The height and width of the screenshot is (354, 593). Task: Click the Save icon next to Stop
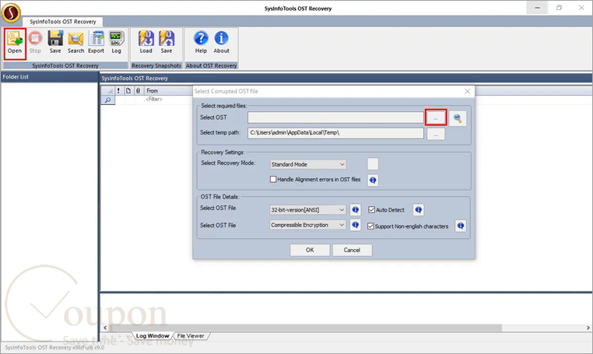click(x=55, y=42)
